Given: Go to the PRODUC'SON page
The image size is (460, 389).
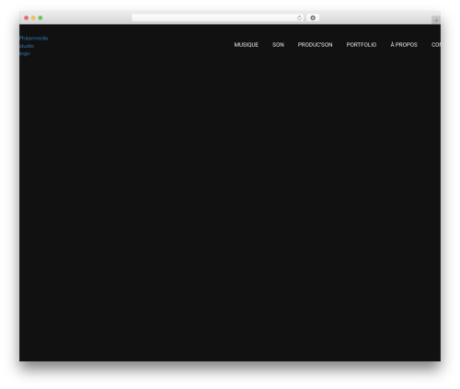Looking at the screenshot, I should click(315, 45).
